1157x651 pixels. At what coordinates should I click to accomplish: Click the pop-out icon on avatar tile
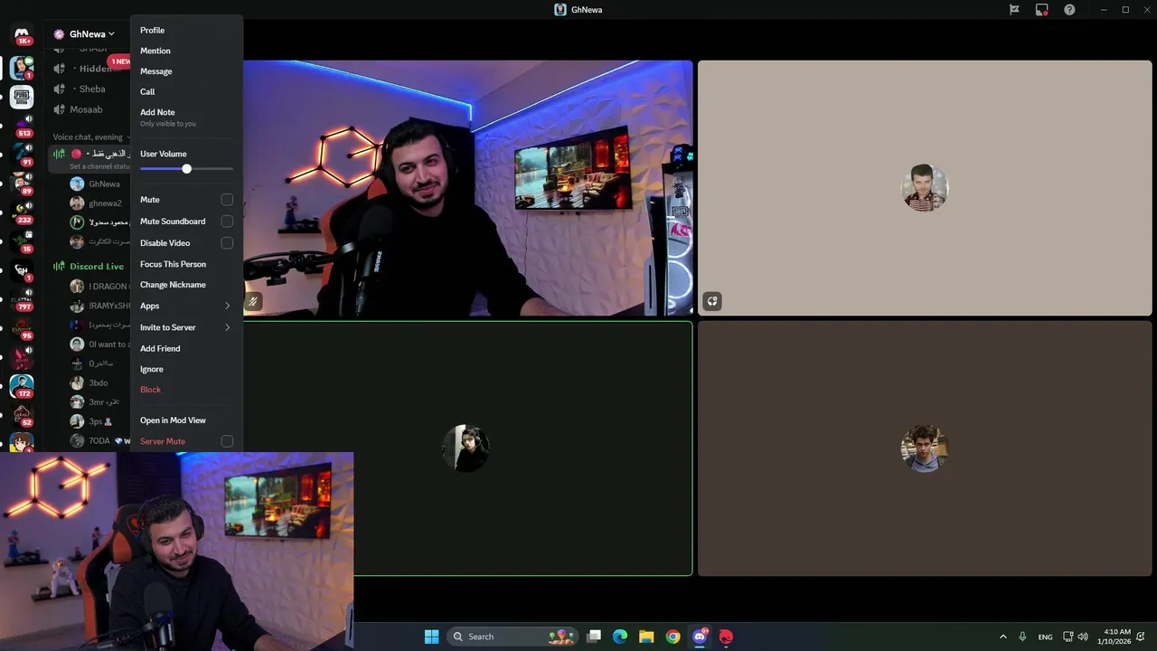(x=712, y=301)
